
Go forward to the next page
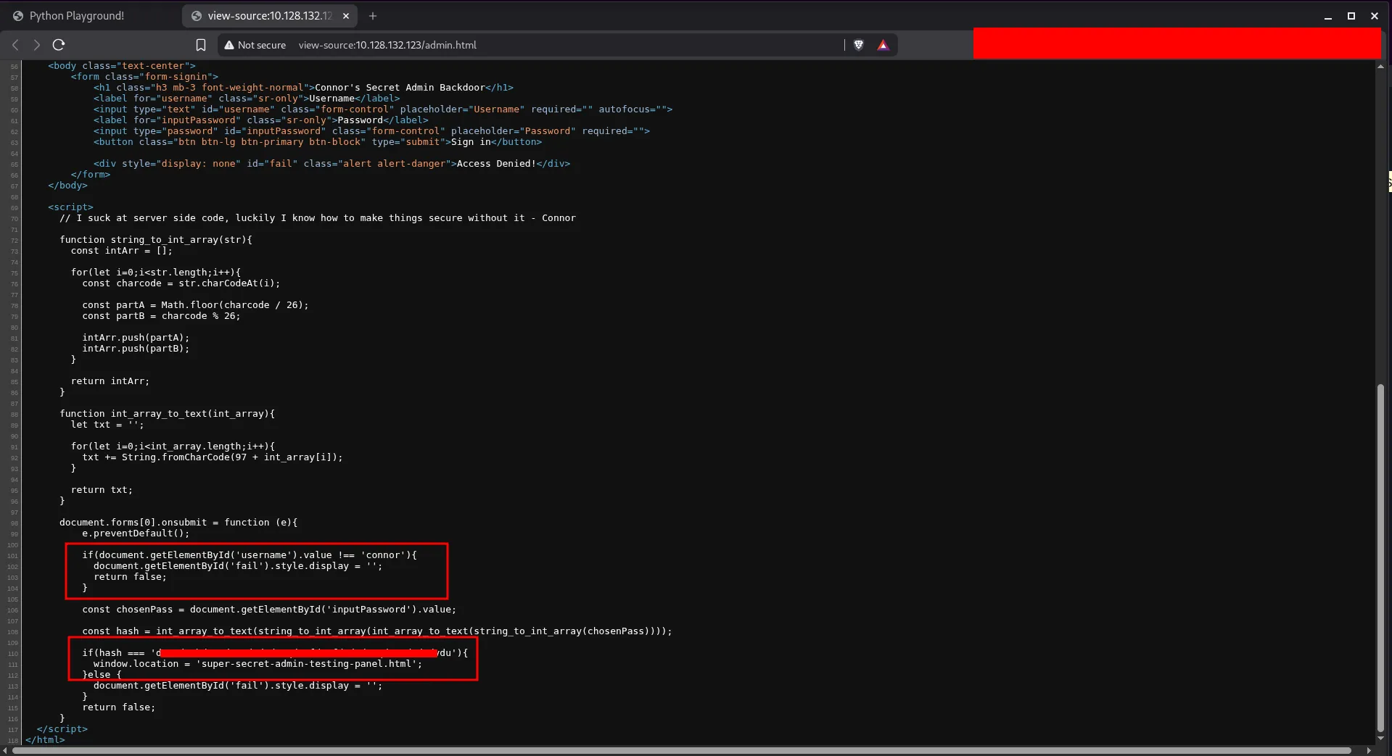coord(36,45)
